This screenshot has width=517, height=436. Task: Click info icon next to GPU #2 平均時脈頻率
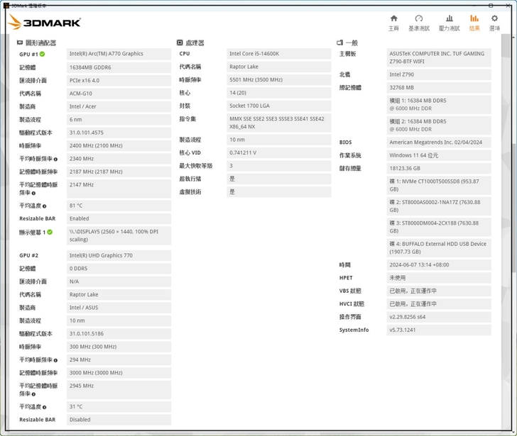pyautogui.click(x=55, y=360)
